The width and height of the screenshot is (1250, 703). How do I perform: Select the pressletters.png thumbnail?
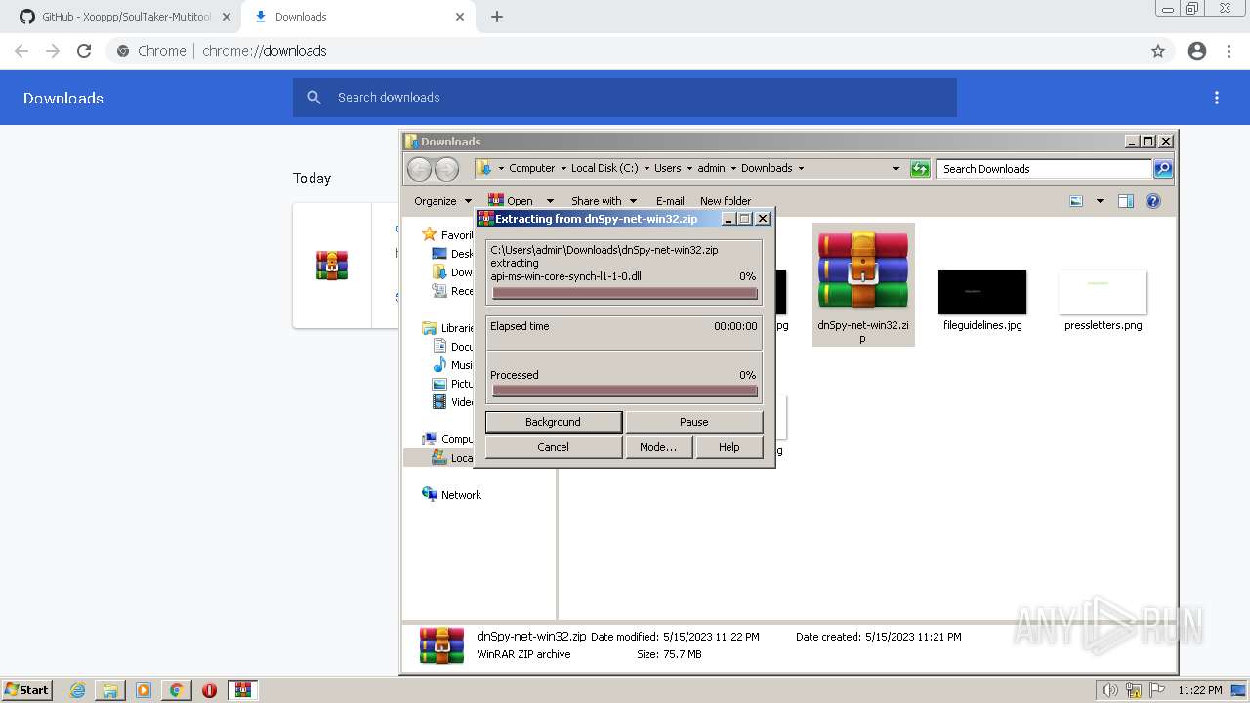click(1103, 293)
